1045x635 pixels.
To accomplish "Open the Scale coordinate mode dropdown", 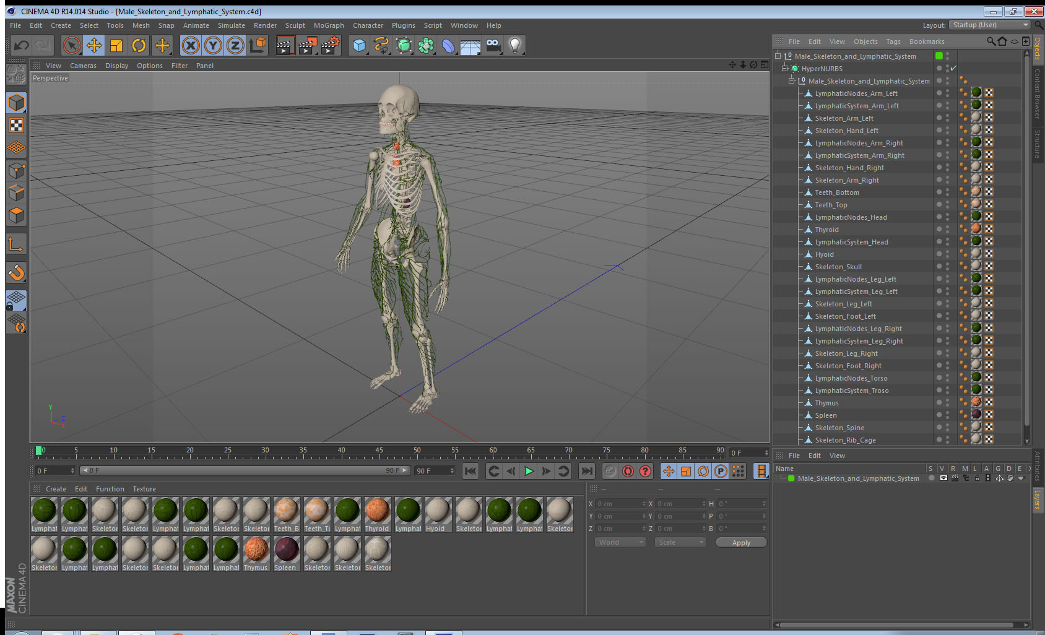I will tap(680, 542).
